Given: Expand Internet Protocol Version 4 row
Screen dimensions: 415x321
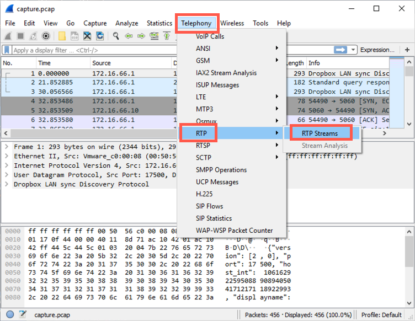Looking at the screenshot, I should (x=7, y=165).
